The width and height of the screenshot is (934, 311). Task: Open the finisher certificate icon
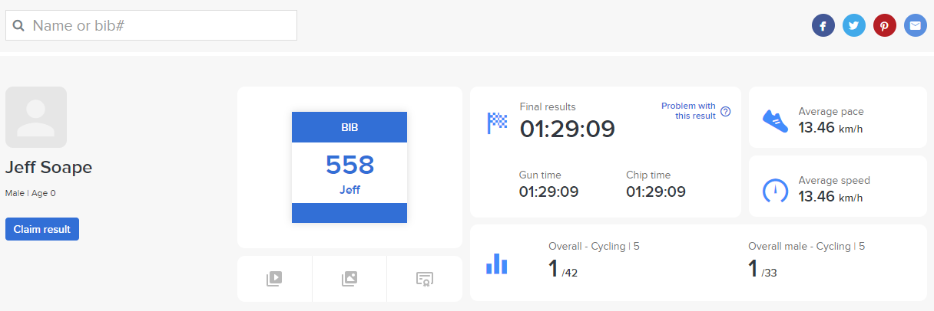click(x=424, y=279)
